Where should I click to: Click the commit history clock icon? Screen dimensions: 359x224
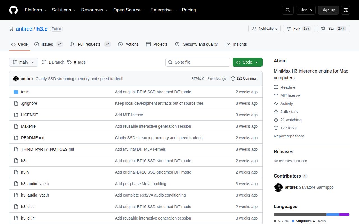[x=233, y=79]
